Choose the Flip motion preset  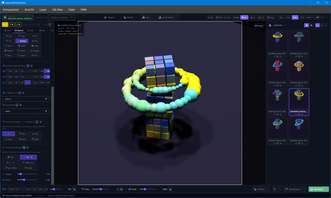coord(9,36)
